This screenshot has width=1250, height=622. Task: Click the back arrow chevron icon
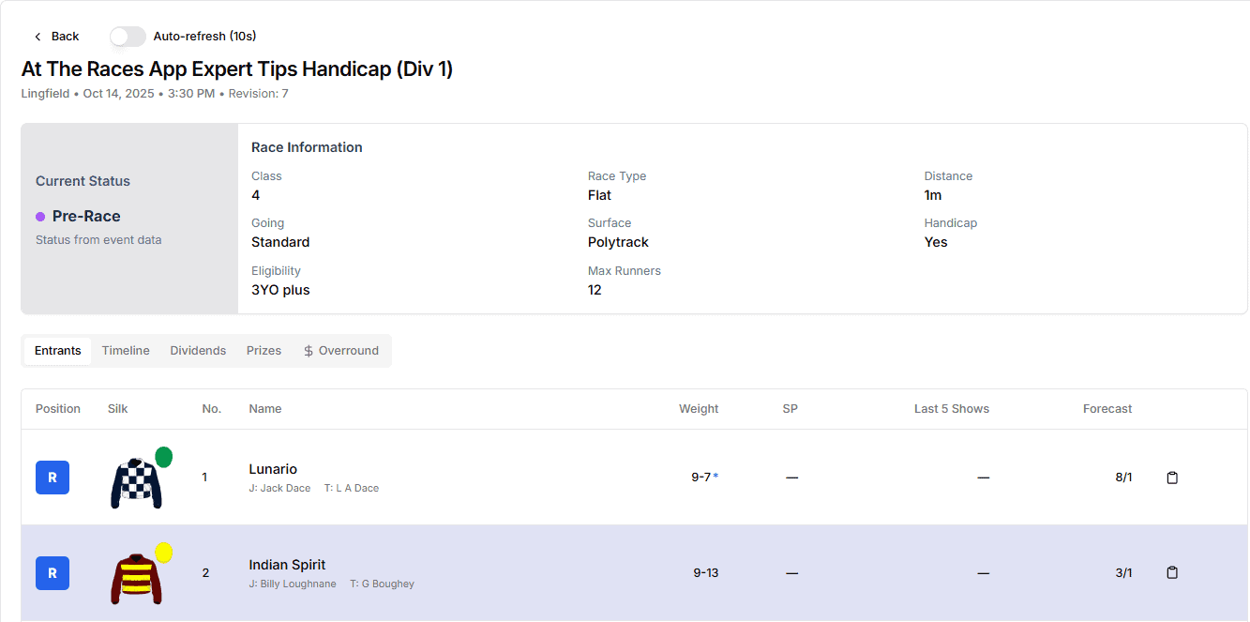(x=38, y=37)
